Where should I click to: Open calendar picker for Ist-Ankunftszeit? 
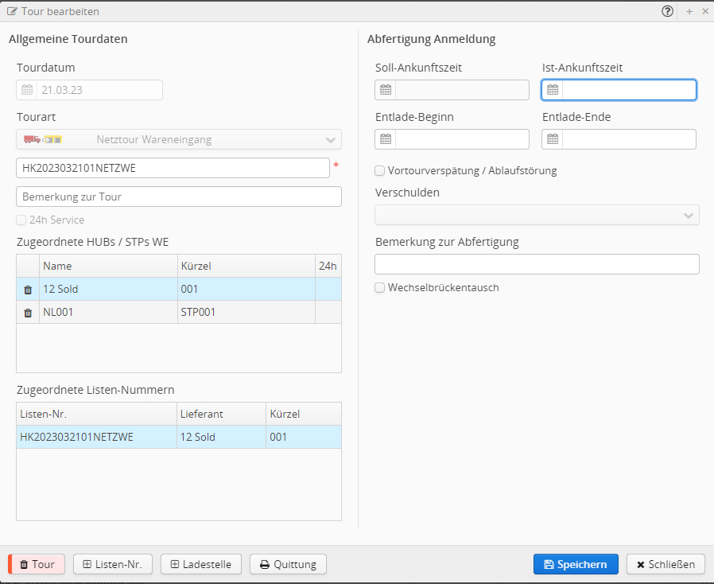[553, 90]
